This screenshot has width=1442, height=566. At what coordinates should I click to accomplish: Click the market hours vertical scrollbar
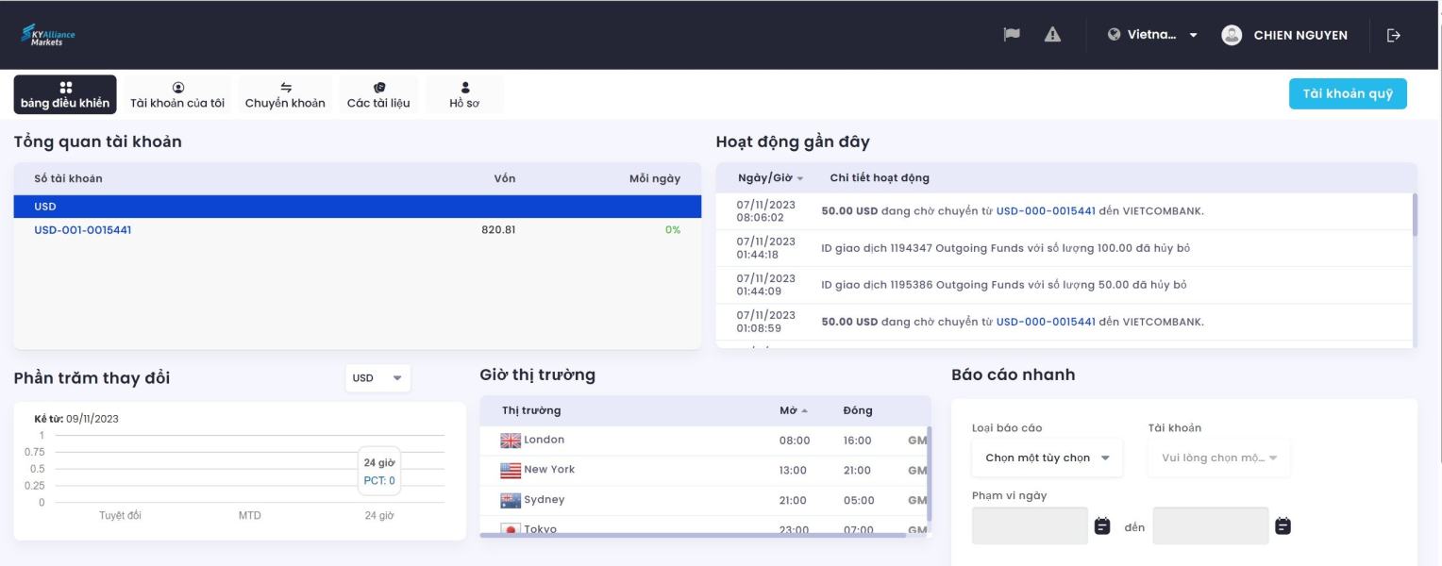coord(930,474)
